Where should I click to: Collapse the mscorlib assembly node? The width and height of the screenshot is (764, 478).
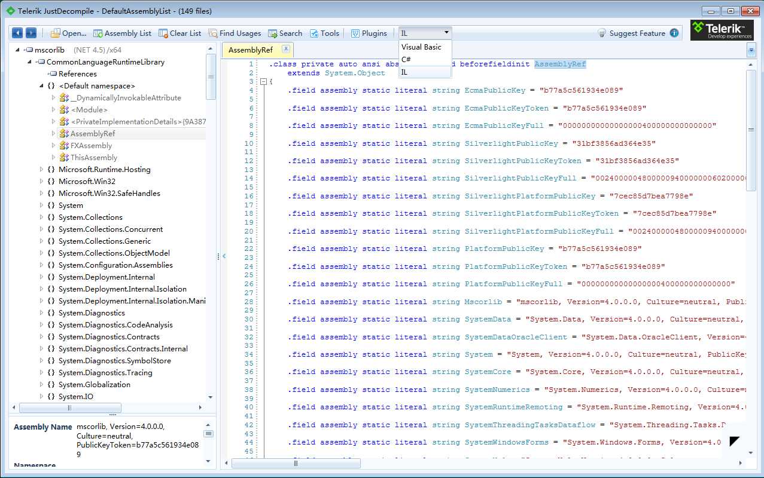tap(17, 50)
